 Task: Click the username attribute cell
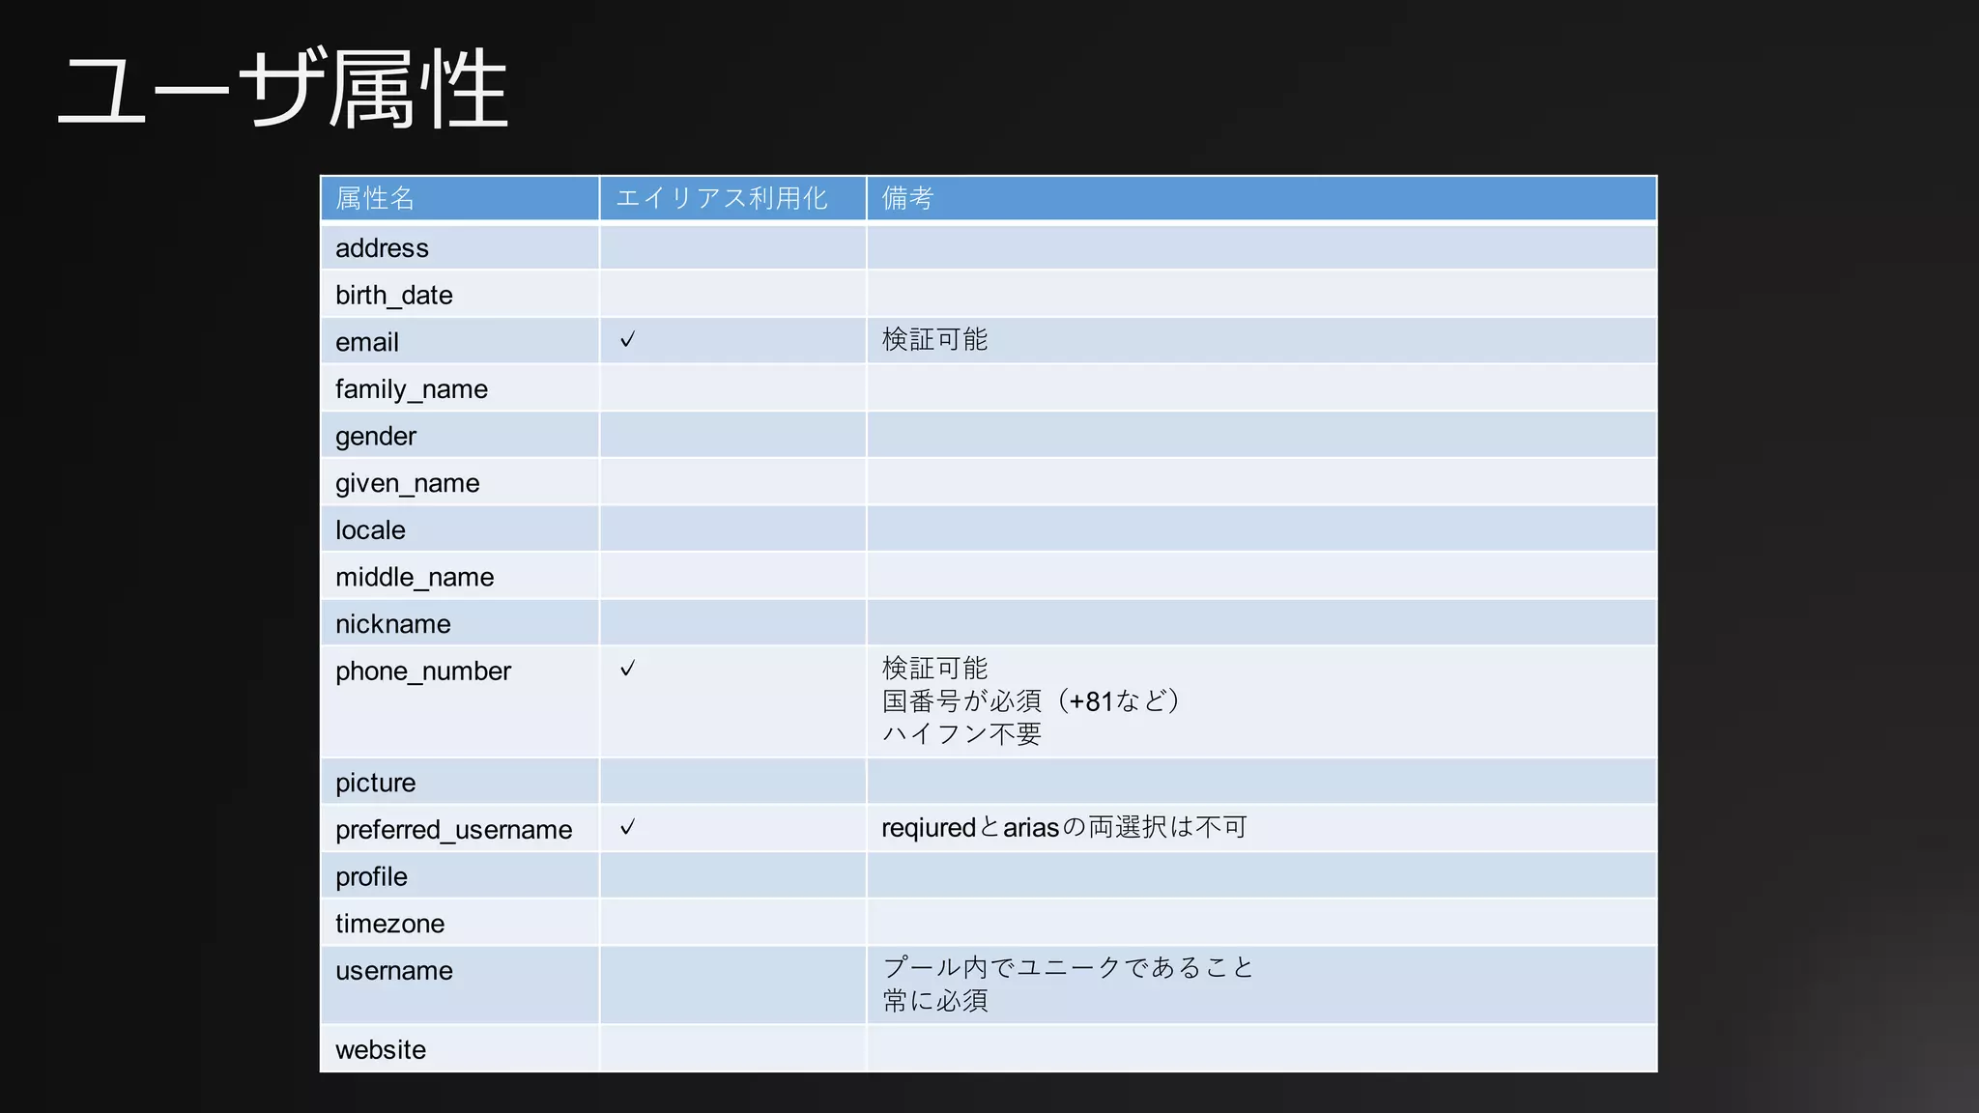coord(460,985)
